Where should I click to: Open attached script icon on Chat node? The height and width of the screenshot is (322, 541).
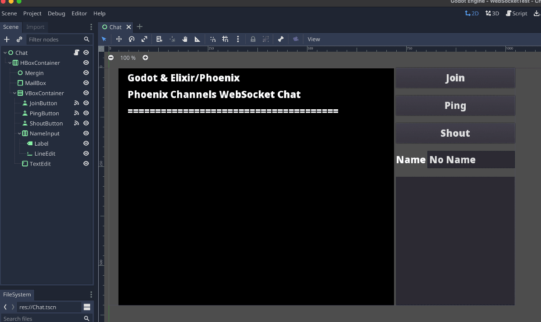[77, 53]
